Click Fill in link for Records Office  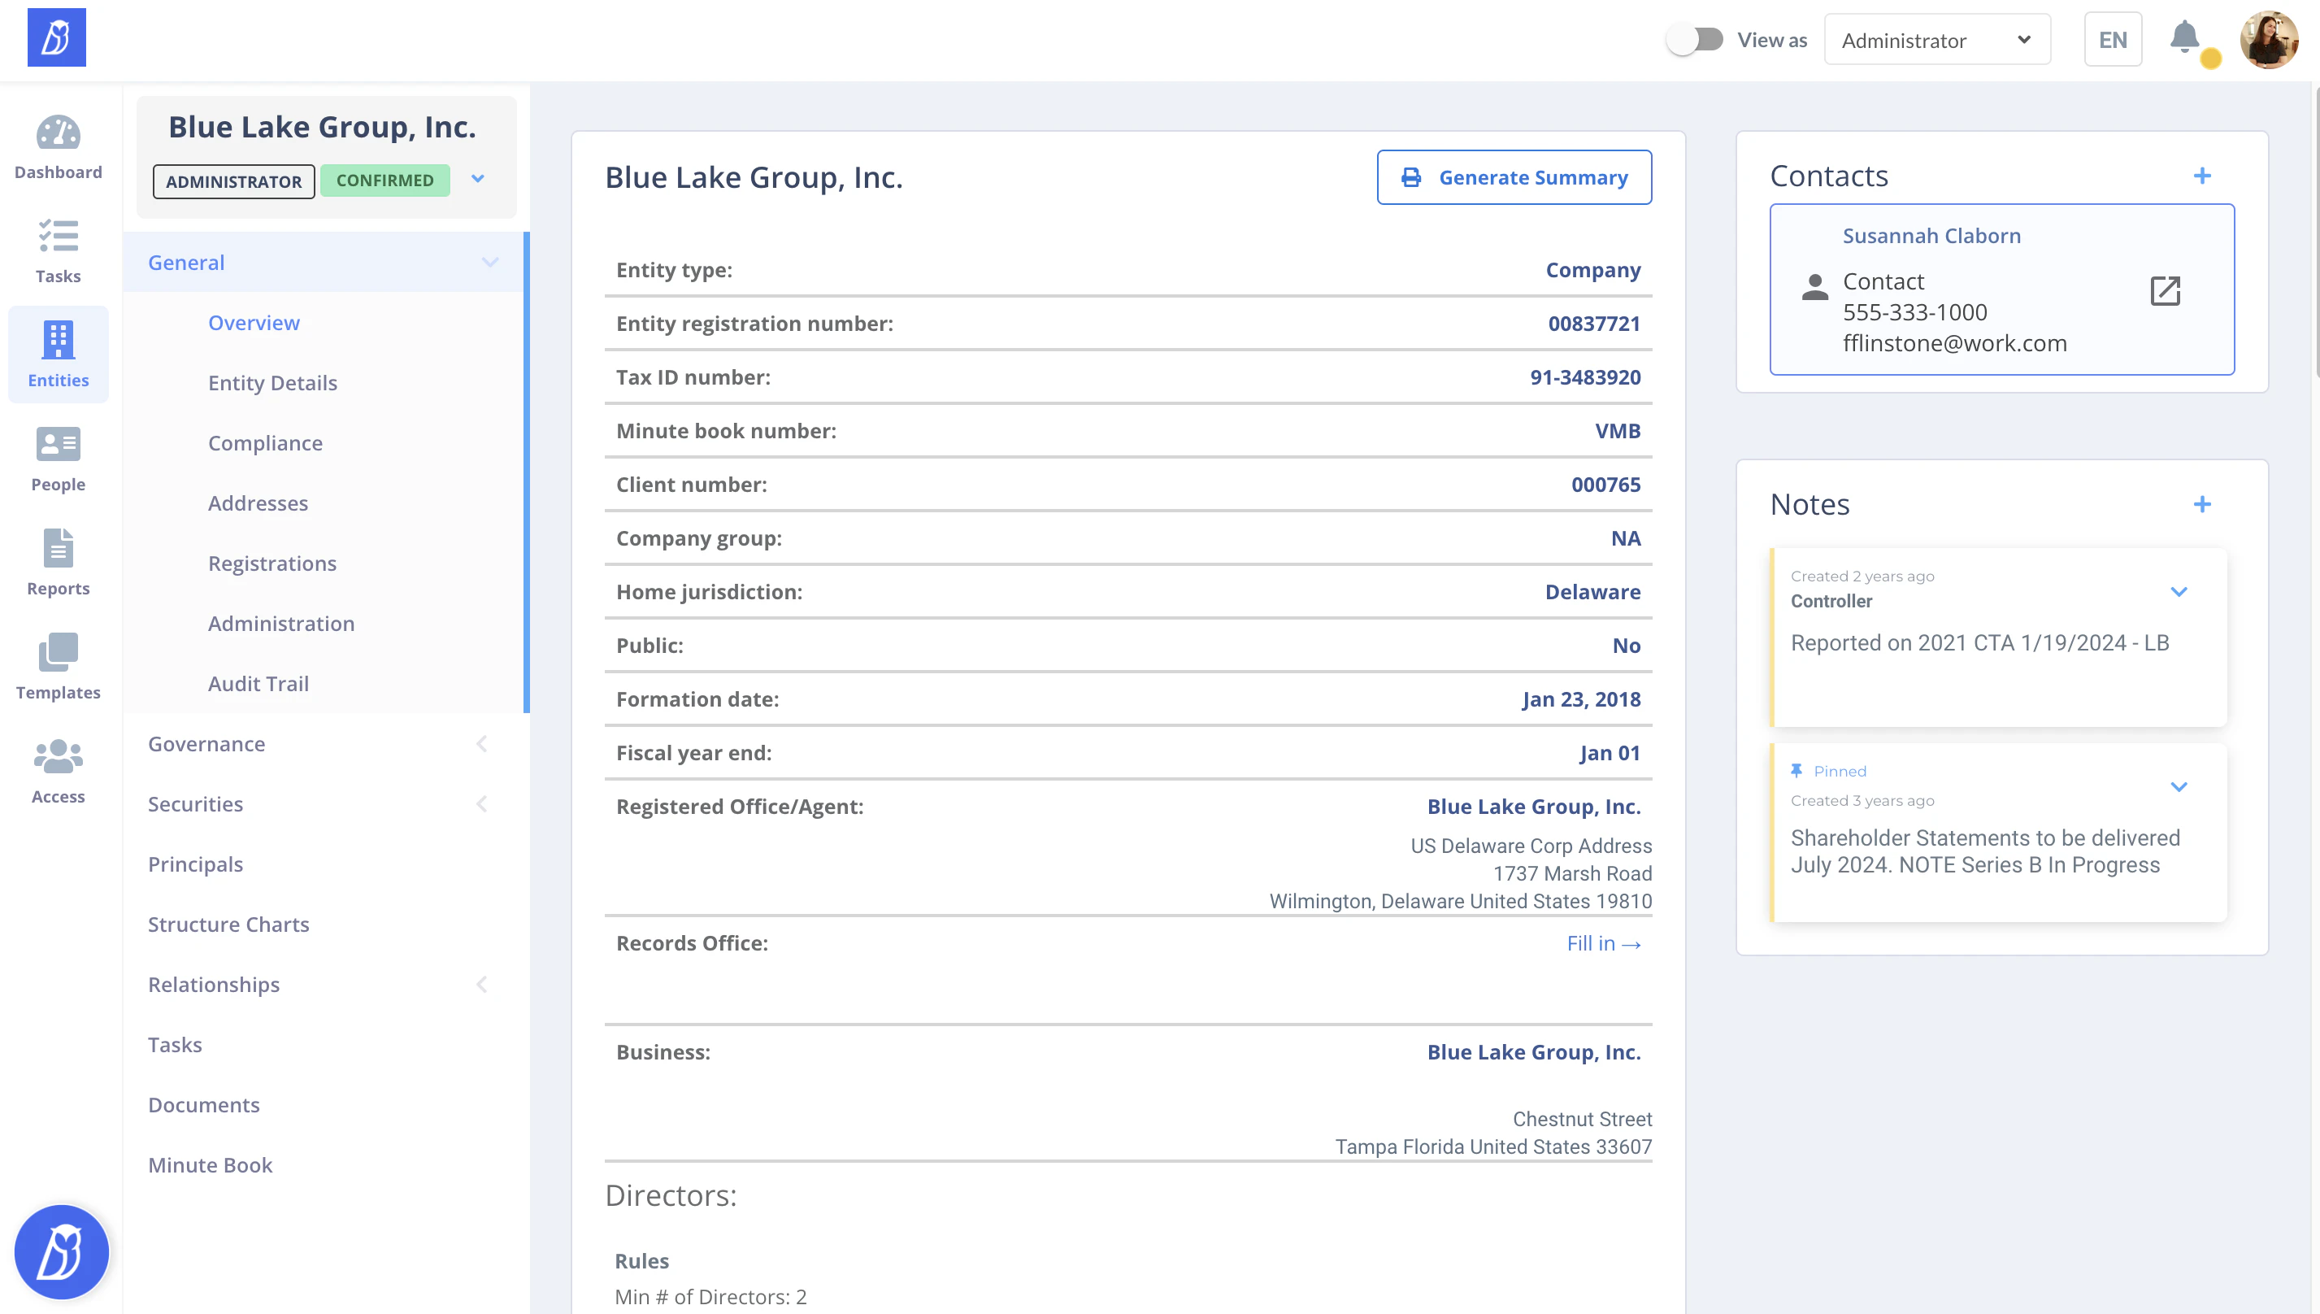pos(1603,943)
